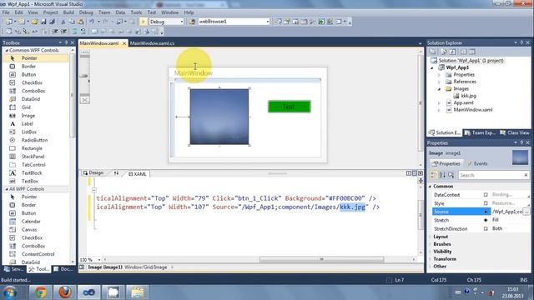The image size is (534, 300).
Task: Open Chrome from the taskbar
Action: point(41,292)
